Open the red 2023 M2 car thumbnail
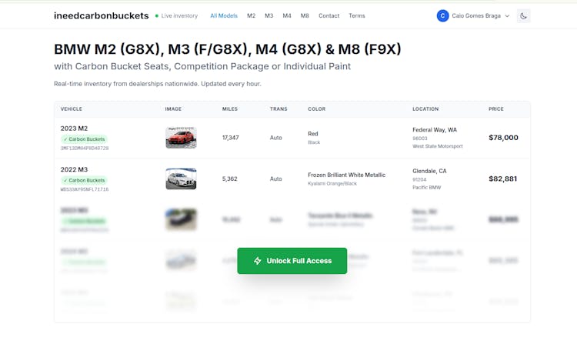577x344 pixels. (x=181, y=138)
